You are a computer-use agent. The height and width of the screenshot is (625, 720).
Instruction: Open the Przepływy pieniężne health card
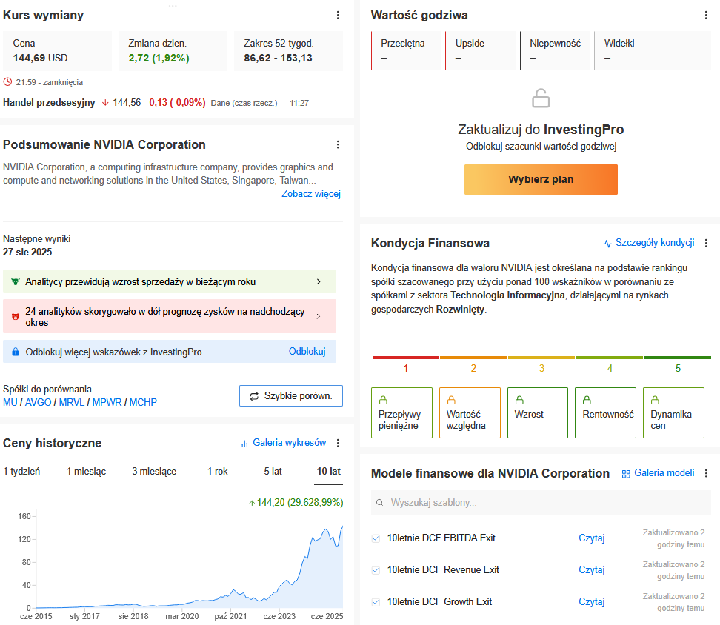tap(401, 413)
